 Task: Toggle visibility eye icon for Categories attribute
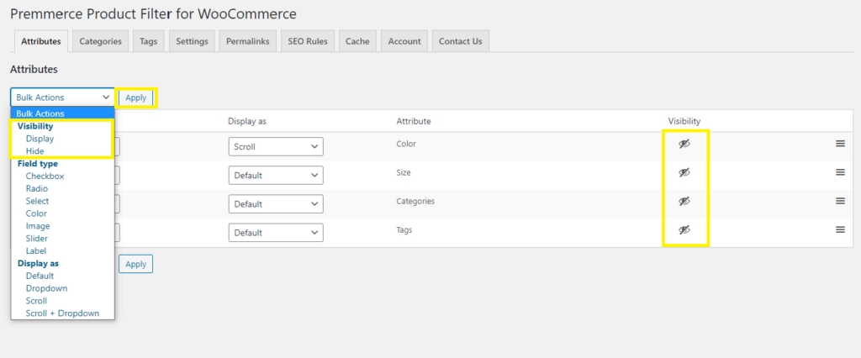(684, 202)
